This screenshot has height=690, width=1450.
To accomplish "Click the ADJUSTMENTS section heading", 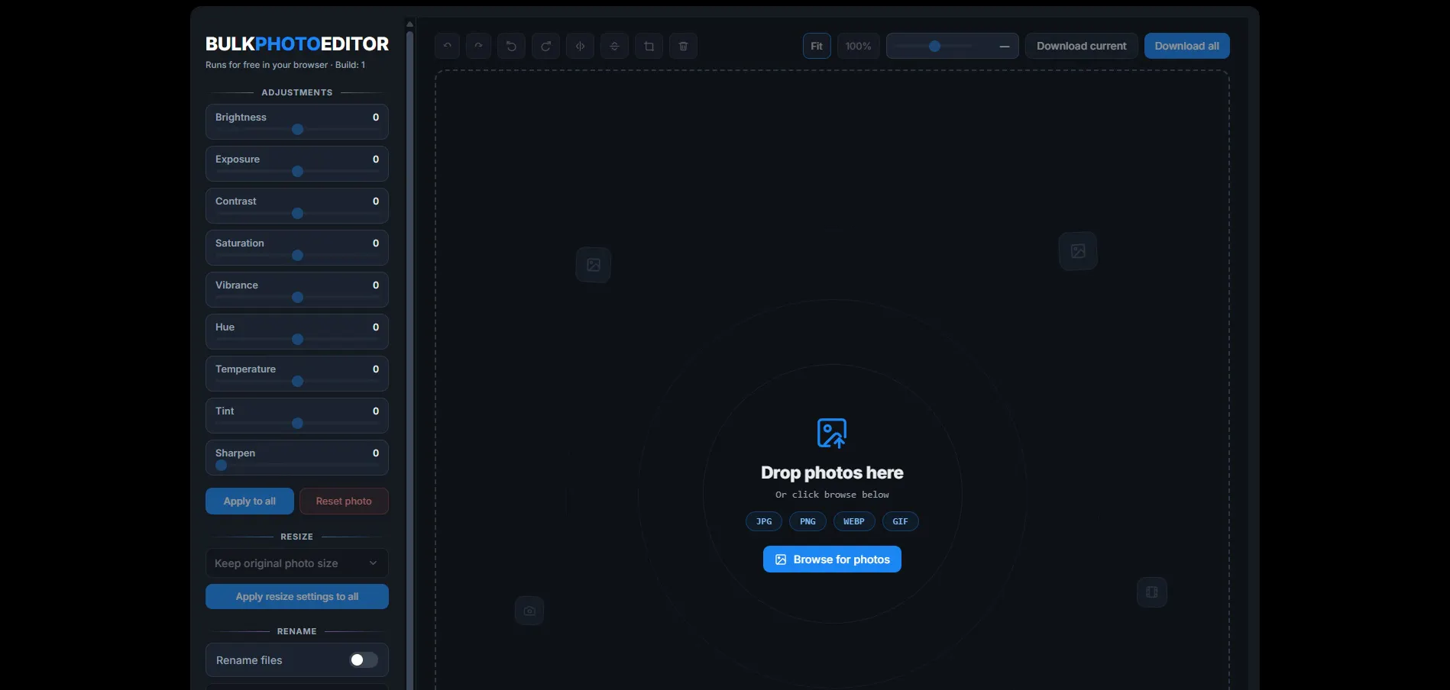I will click(297, 92).
